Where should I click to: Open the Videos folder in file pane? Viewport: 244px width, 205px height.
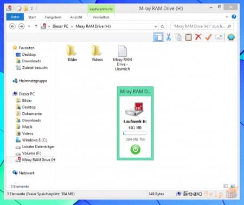click(x=97, y=53)
